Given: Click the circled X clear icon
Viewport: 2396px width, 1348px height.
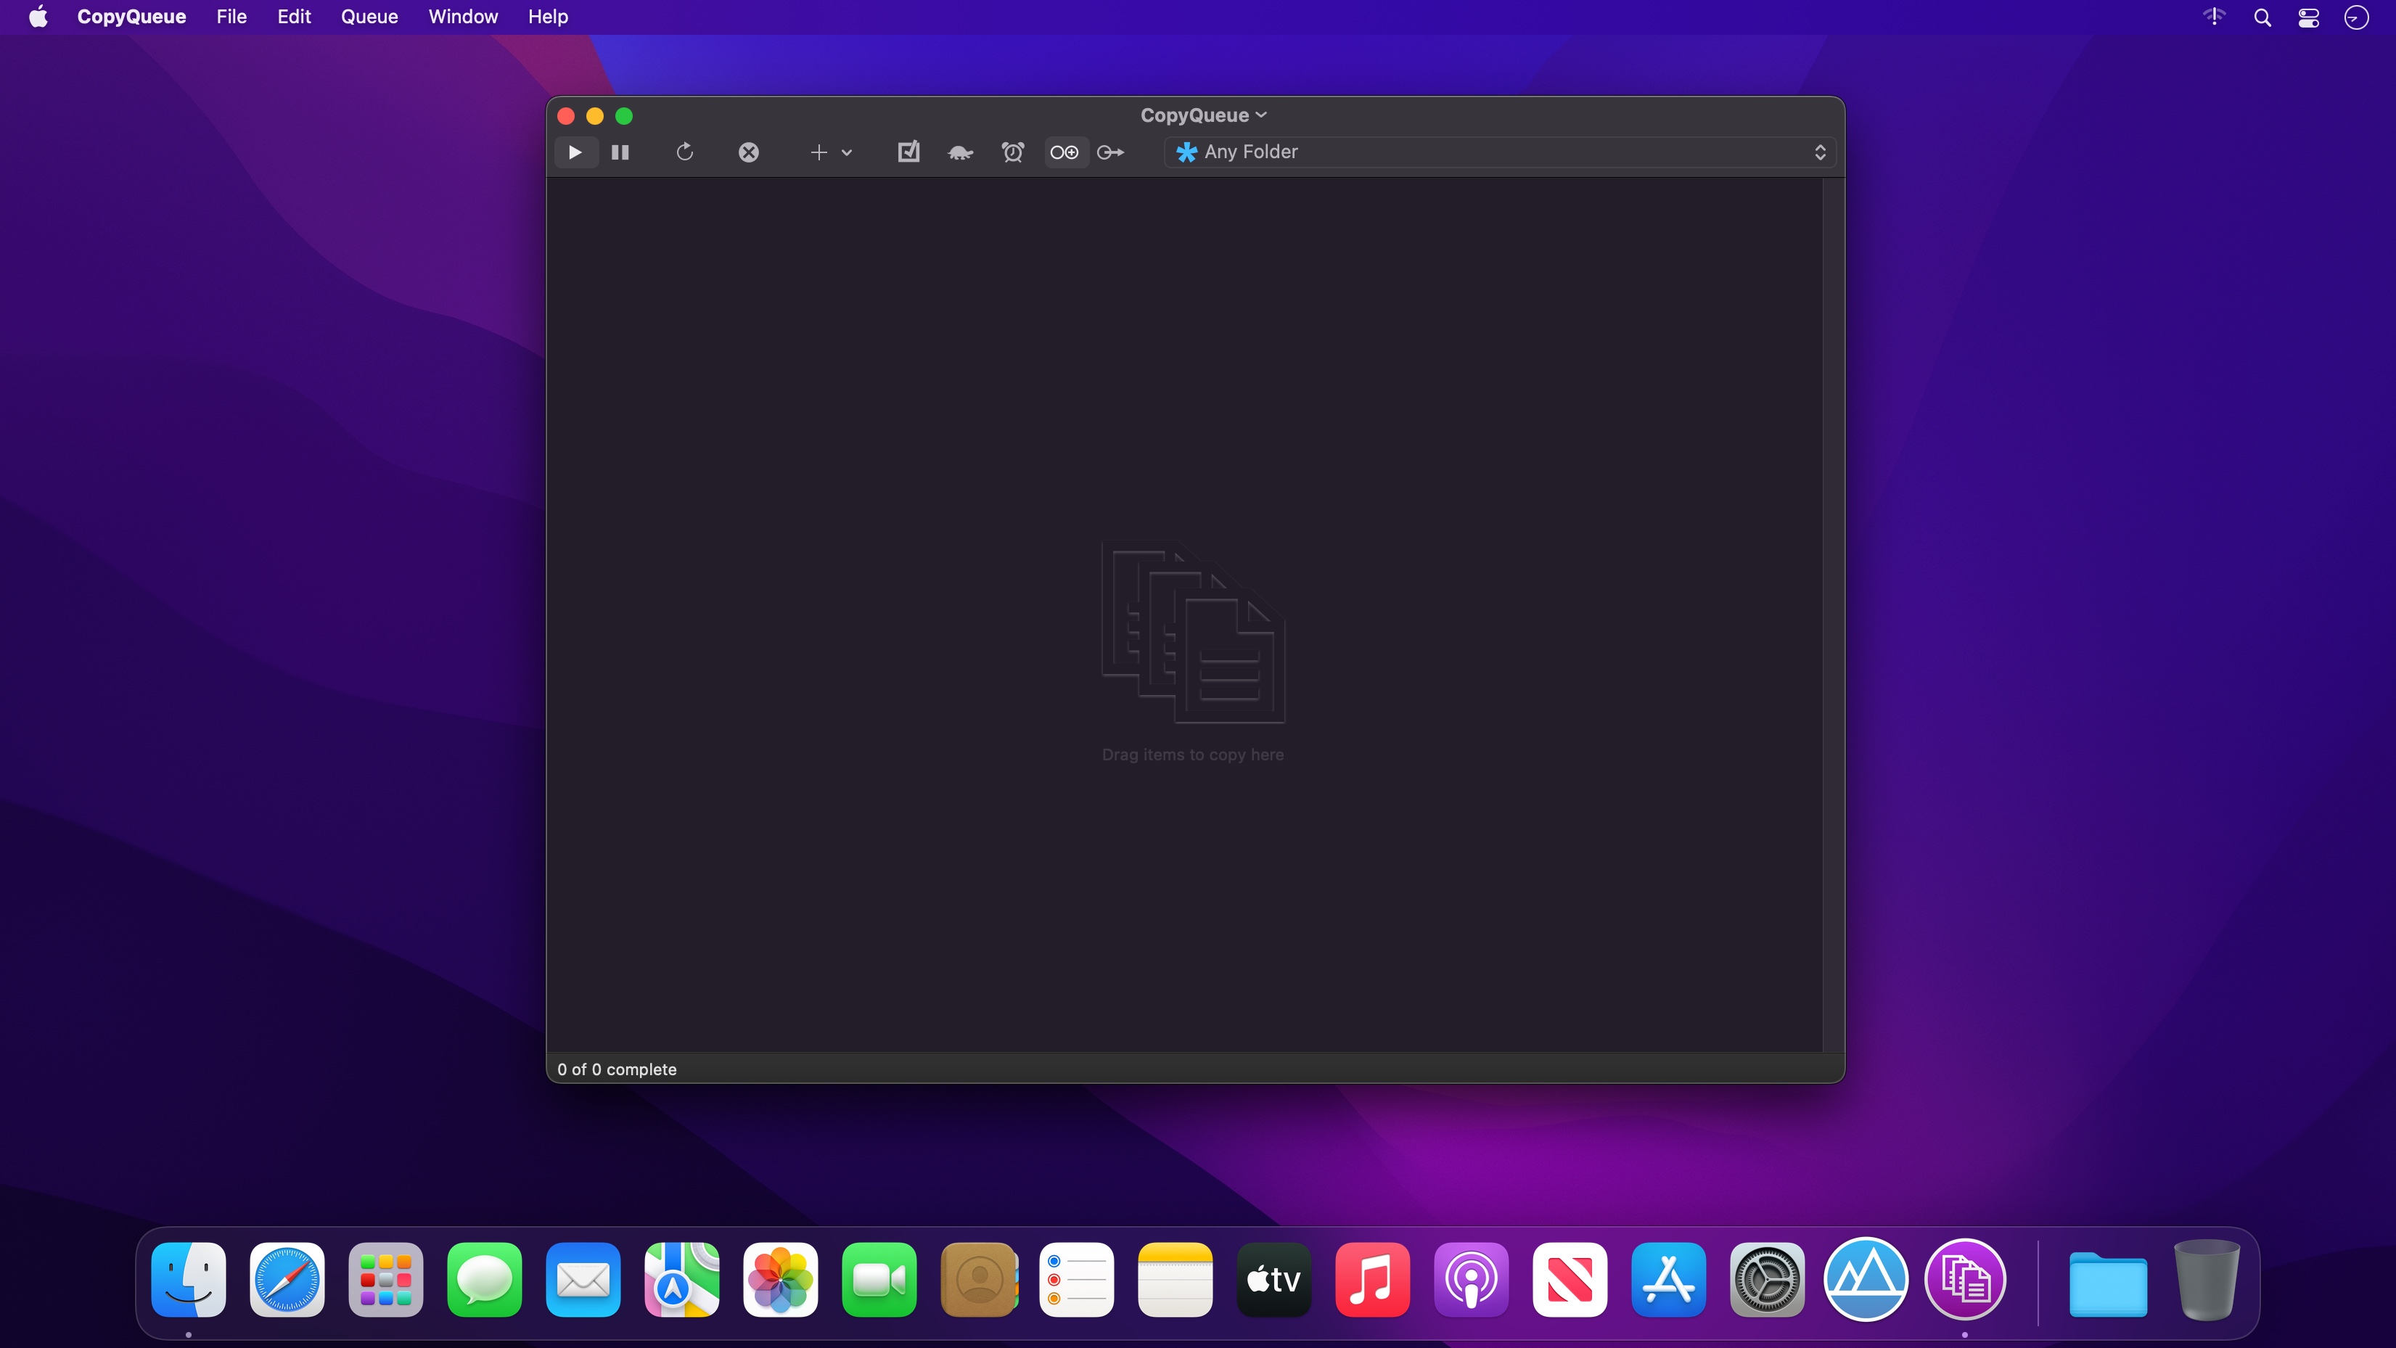Looking at the screenshot, I should [x=749, y=152].
